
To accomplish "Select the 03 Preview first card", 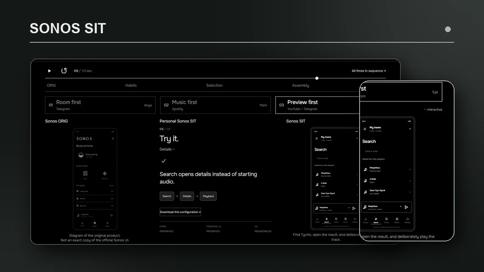I will (x=317, y=105).
